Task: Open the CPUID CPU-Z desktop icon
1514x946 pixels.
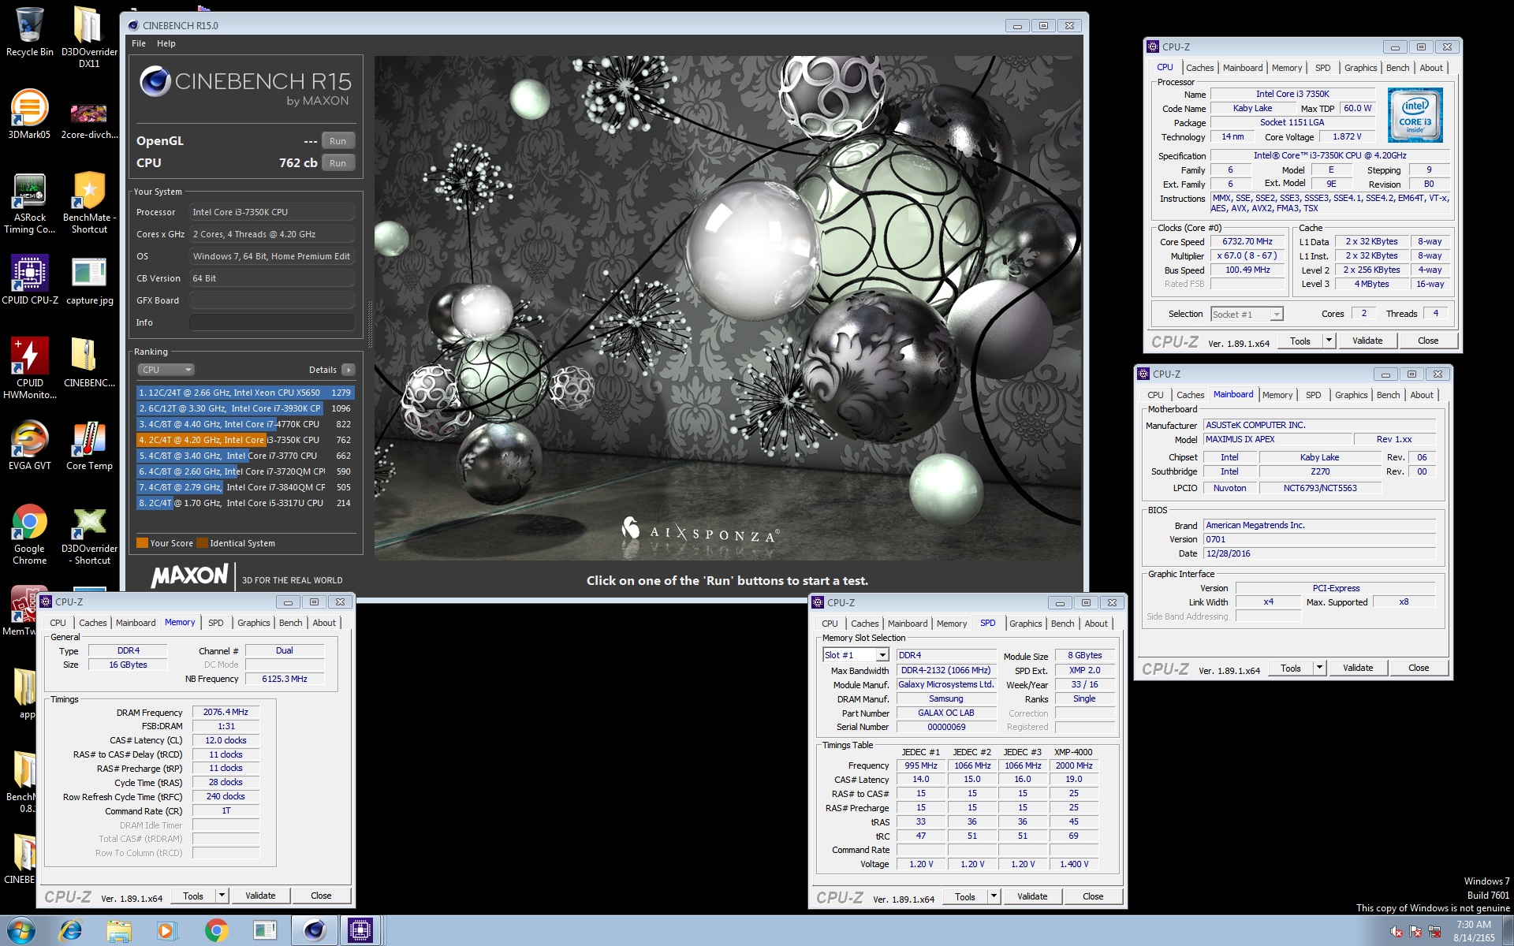Action: click(29, 281)
